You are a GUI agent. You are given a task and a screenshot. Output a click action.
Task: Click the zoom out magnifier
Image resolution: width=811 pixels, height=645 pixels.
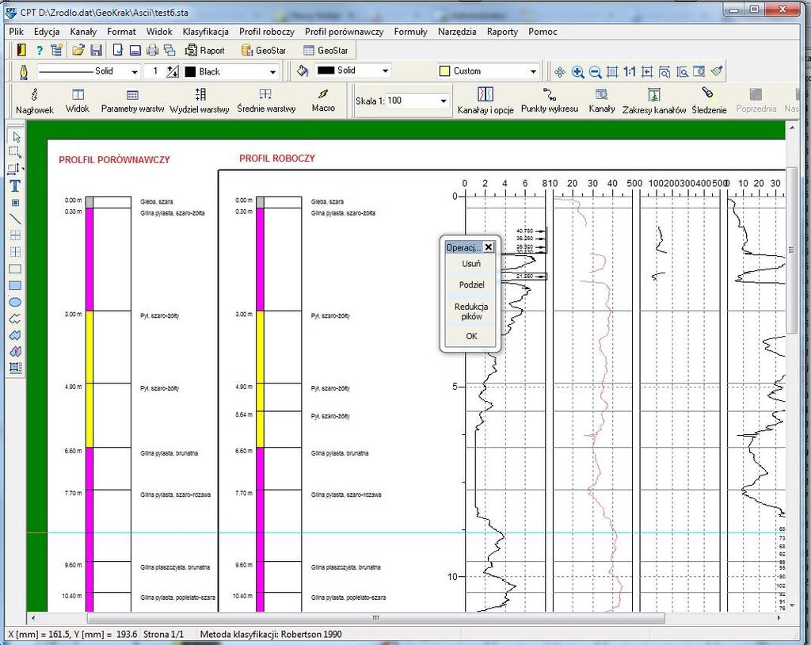[596, 72]
